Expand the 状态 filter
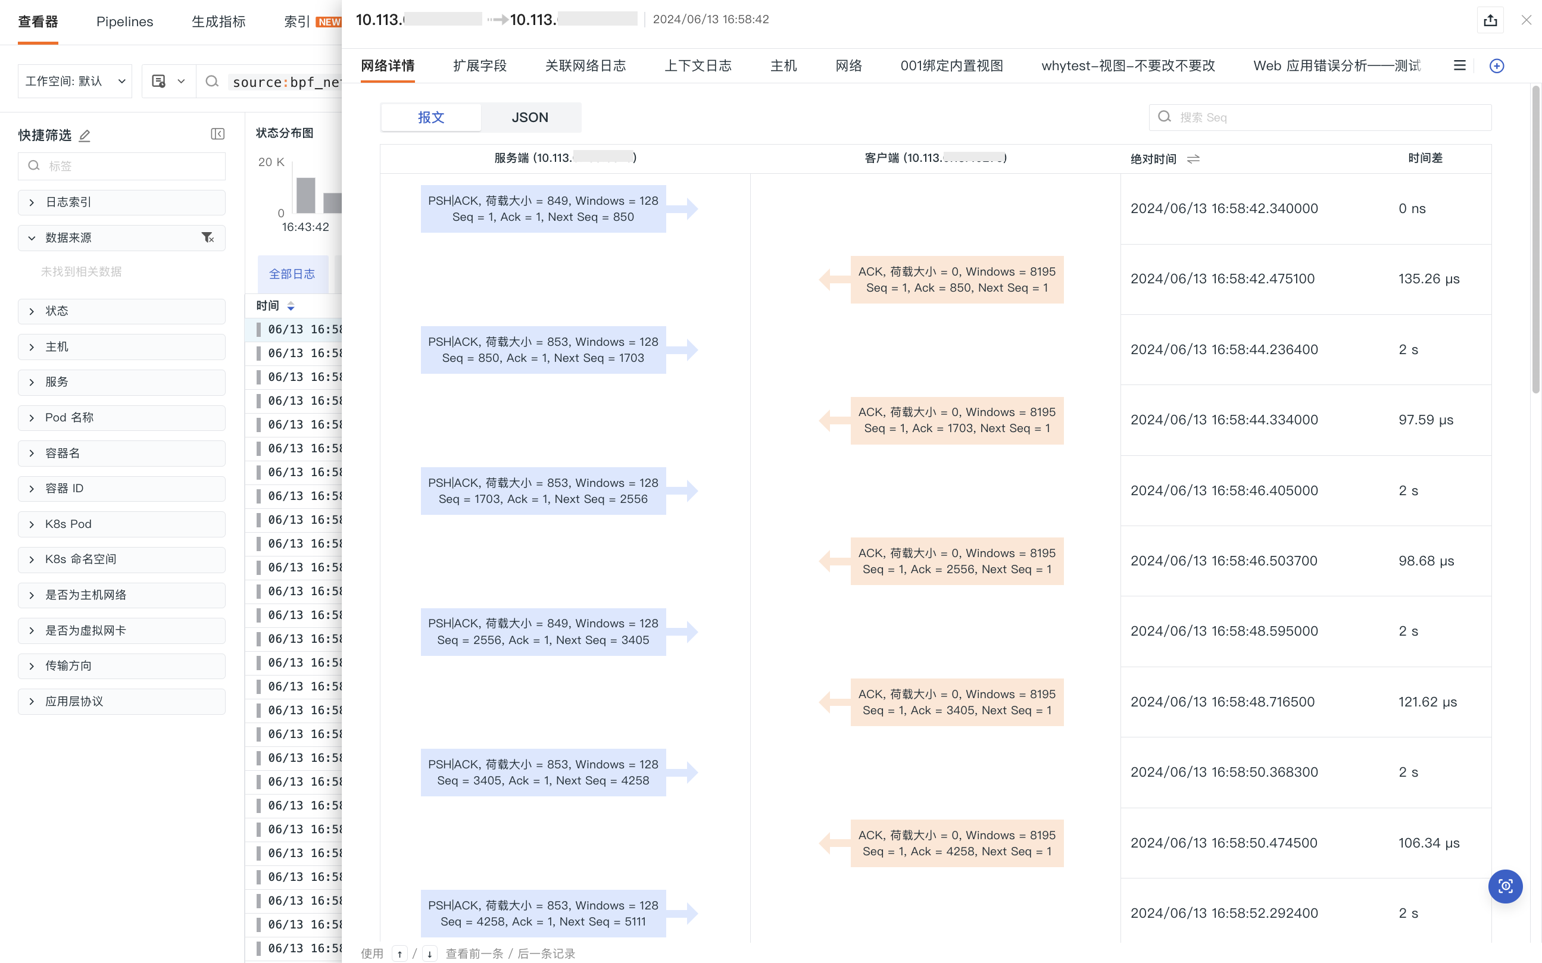Viewport: 1542px width, 963px height. [x=121, y=311]
